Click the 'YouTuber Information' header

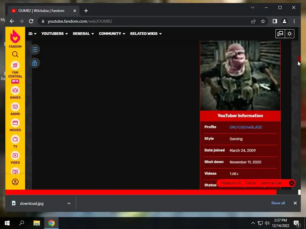coord(240,116)
